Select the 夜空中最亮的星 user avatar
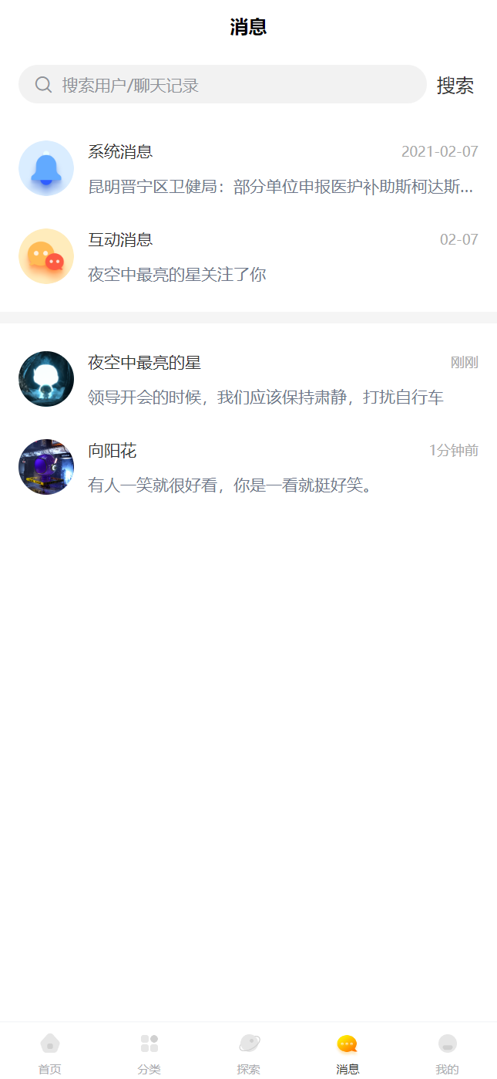The height and width of the screenshot is (1079, 497). point(46,379)
